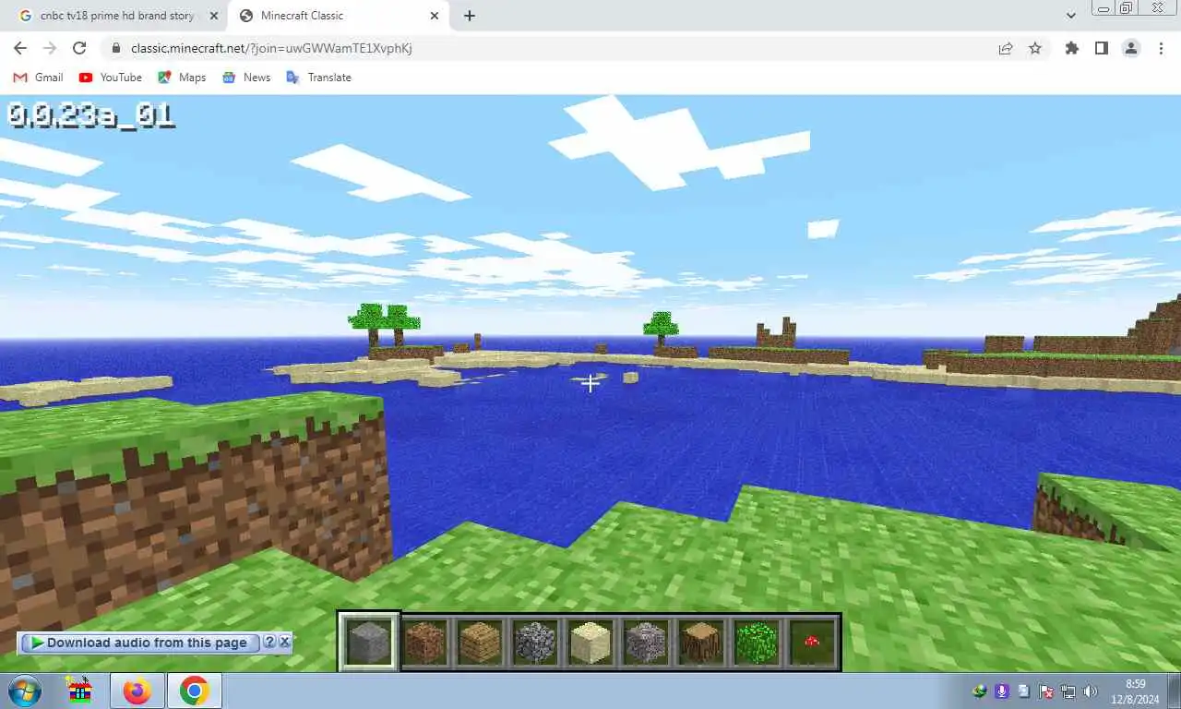Open the YouTube bookmark

pos(111,78)
